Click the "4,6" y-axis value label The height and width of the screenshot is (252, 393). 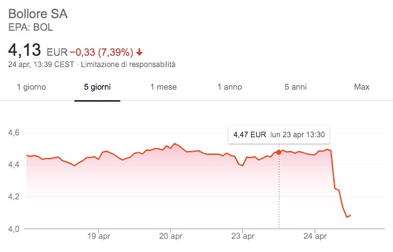(14, 133)
